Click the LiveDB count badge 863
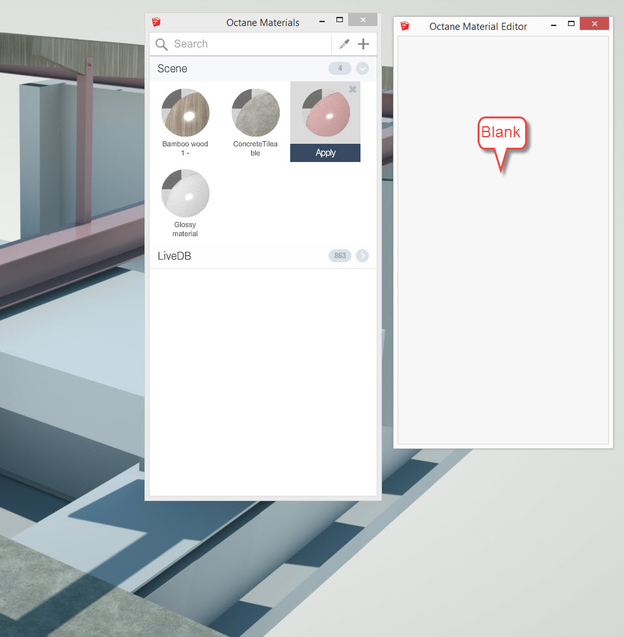624x637 pixels. [x=340, y=256]
